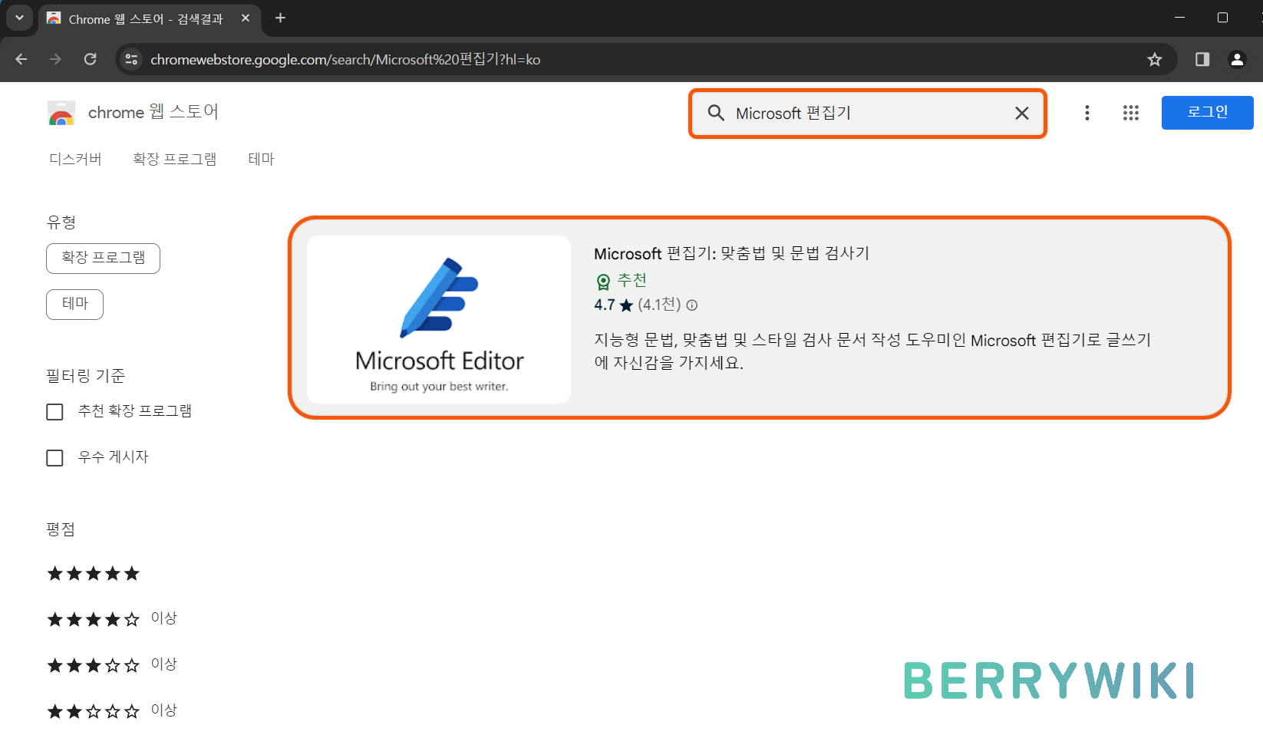Filter type by 확장 프로그램 chip
Screen dimensions: 1263x735
point(103,258)
